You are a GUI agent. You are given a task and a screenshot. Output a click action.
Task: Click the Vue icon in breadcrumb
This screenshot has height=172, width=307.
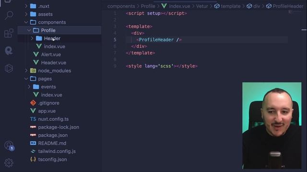[164, 6]
